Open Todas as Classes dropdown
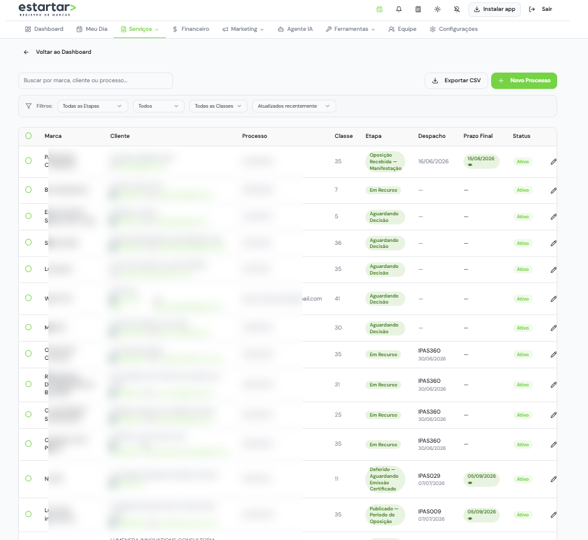 coord(218,106)
